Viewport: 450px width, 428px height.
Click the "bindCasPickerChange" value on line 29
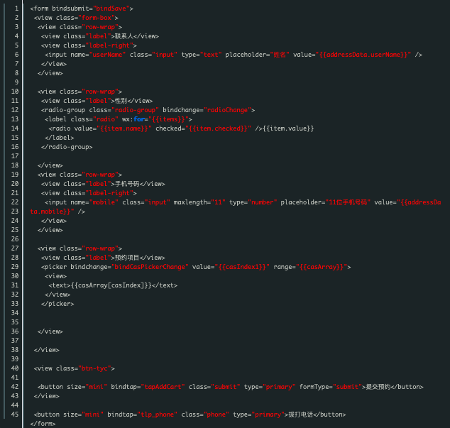pyautogui.click(x=150, y=267)
